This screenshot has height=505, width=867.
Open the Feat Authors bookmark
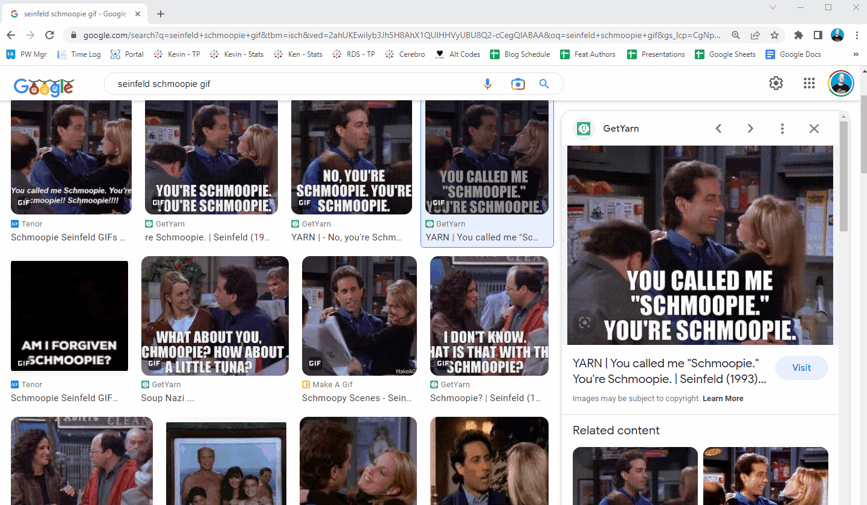[588, 54]
